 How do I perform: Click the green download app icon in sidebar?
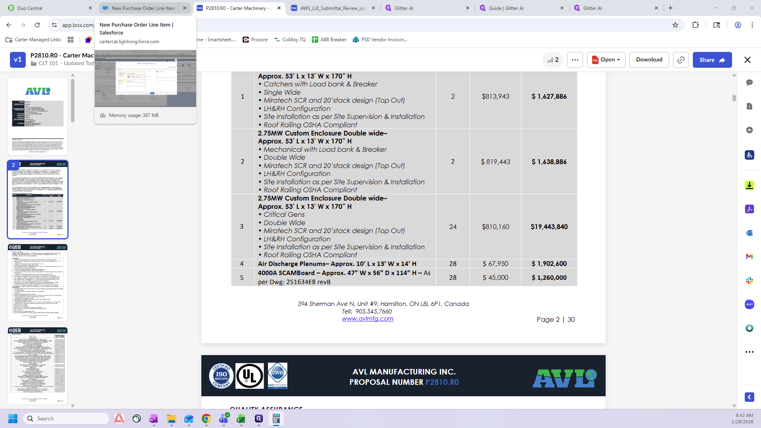749,185
